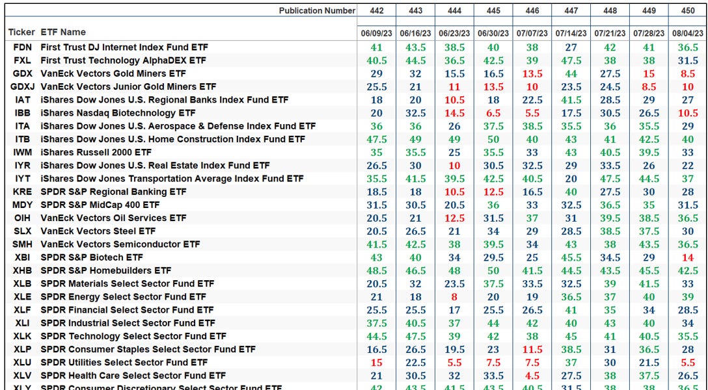The image size is (708, 390).
Task: Click GDX red value 8.5 on 08/04/23
Action: click(688, 73)
